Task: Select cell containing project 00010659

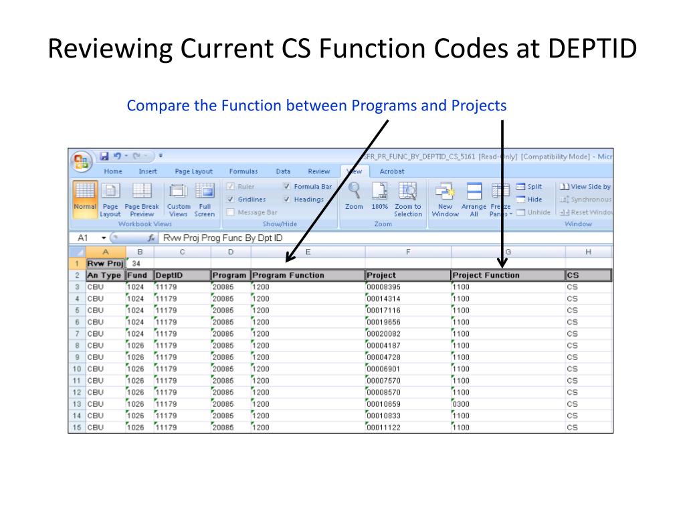Action: pos(407,404)
